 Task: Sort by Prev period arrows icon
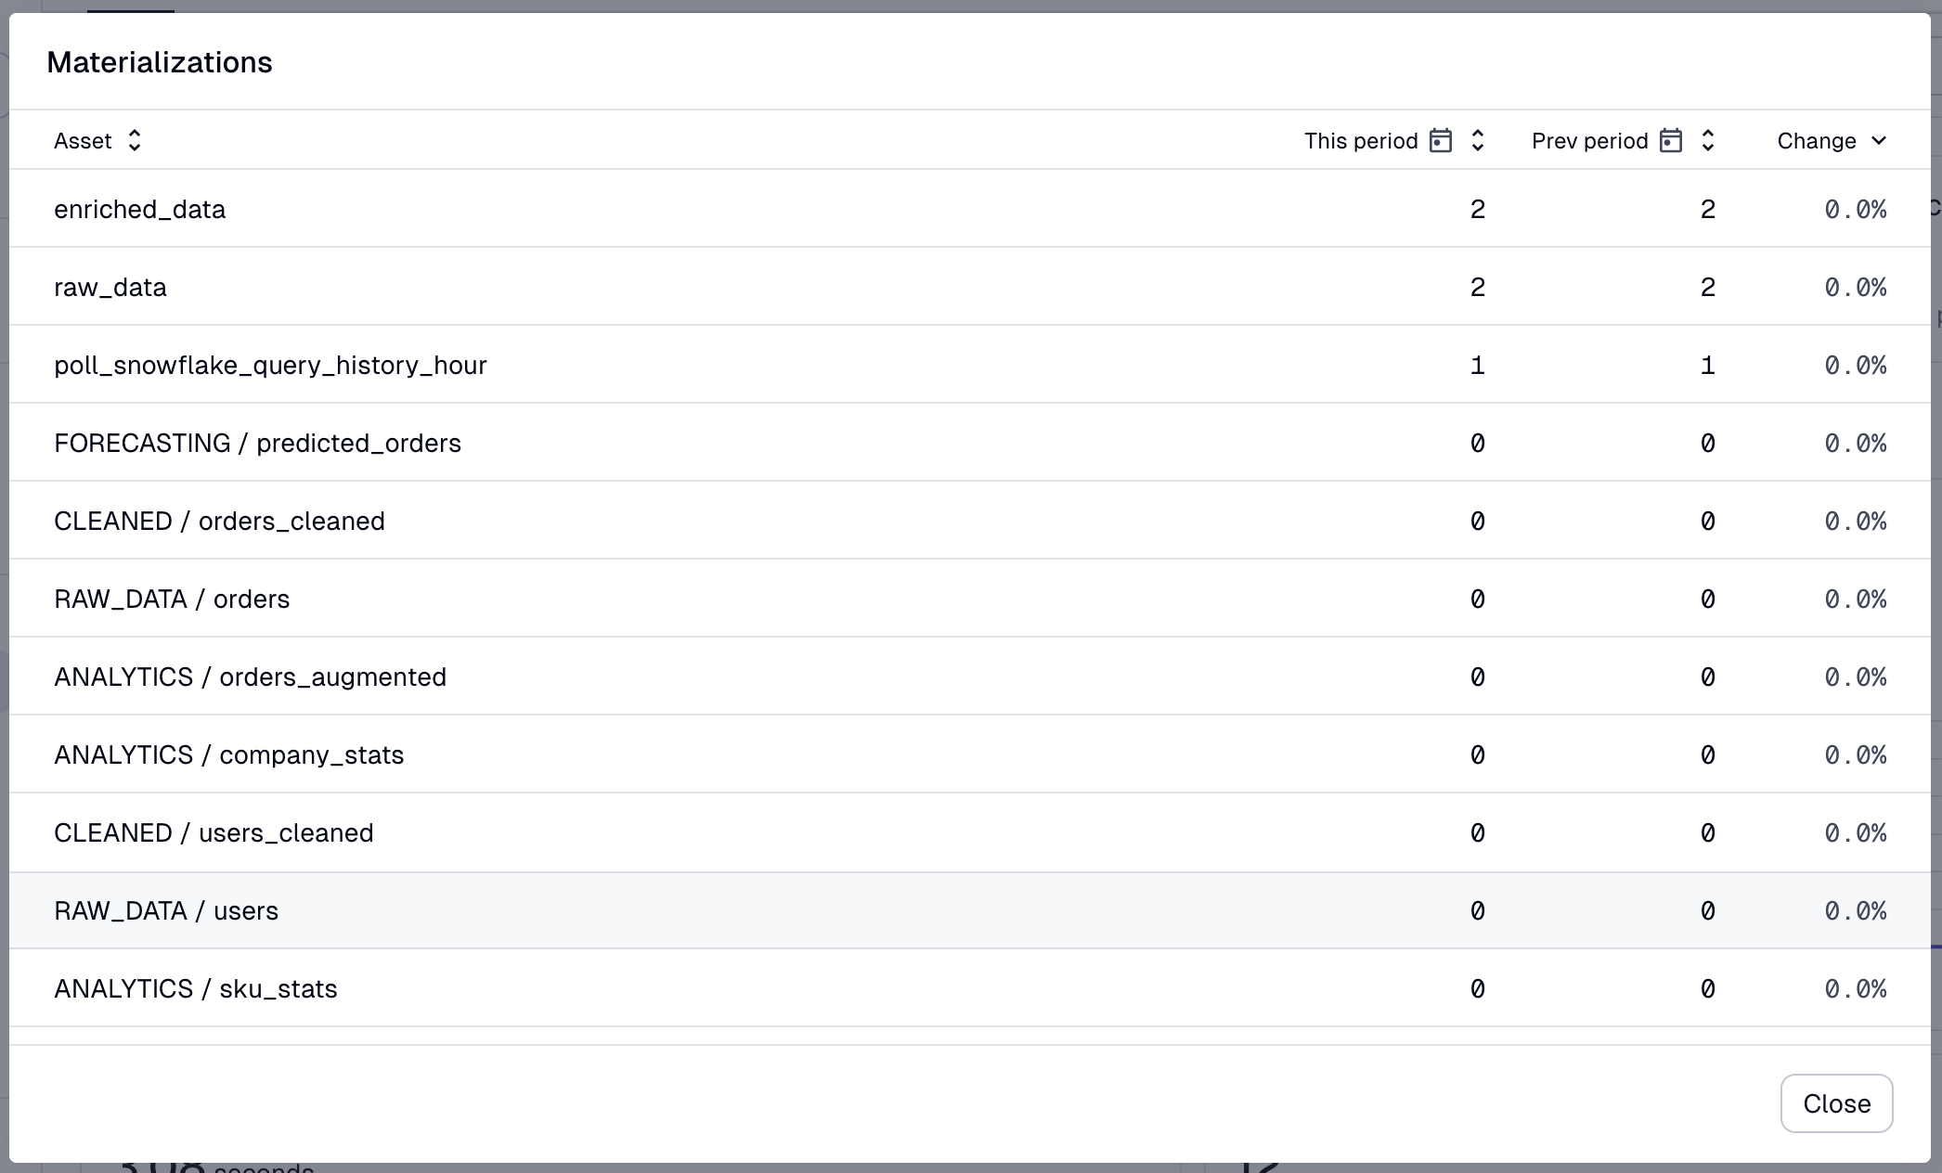[x=1707, y=140]
